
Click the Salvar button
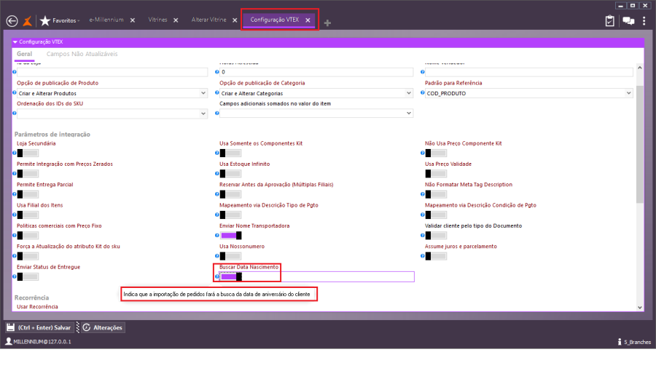click(39, 327)
